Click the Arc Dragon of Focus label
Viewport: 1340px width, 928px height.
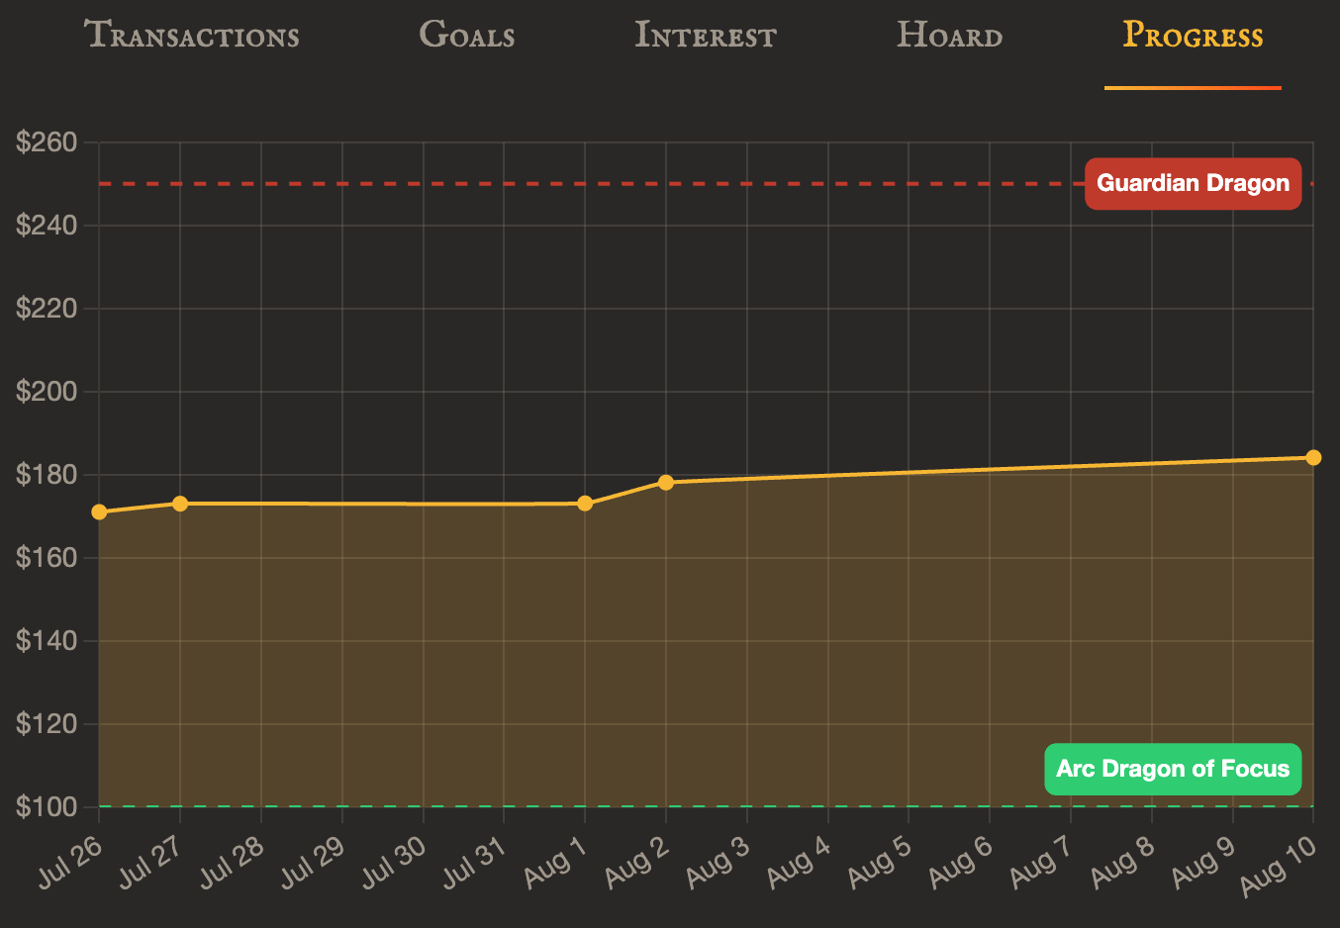1173,769
